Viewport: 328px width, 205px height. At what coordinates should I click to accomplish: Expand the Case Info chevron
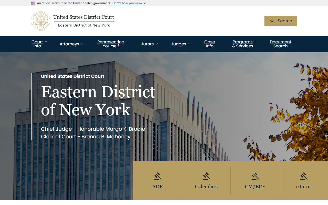[218, 42]
